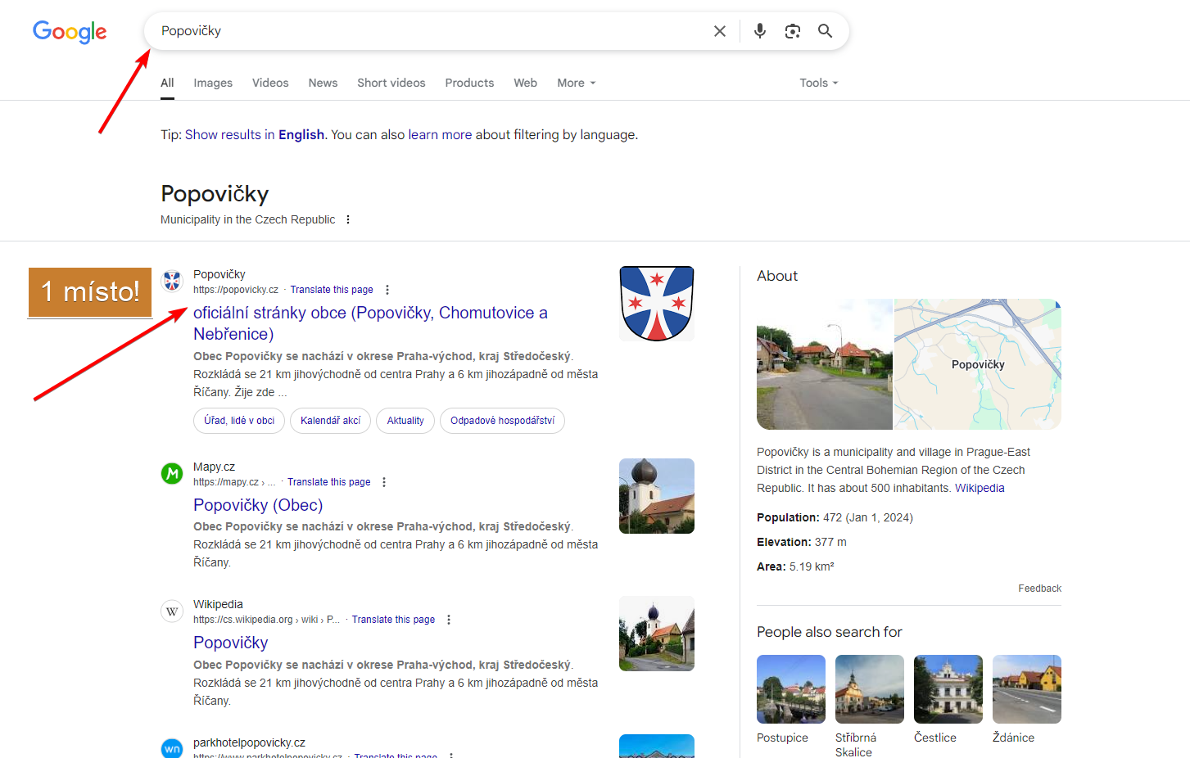The image size is (1190, 758).
Task: Click the Elevation label link
Action: 782,542
